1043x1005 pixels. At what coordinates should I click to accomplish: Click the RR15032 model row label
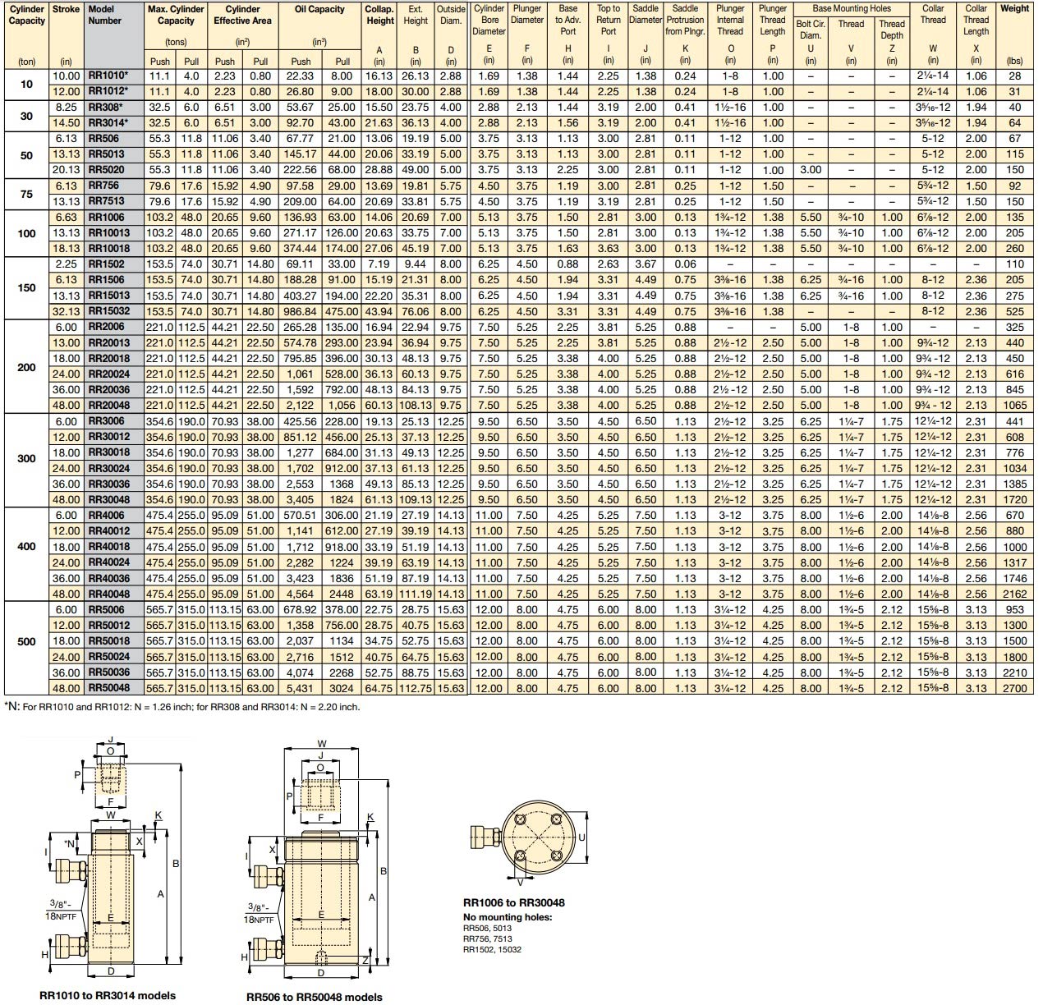click(108, 311)
